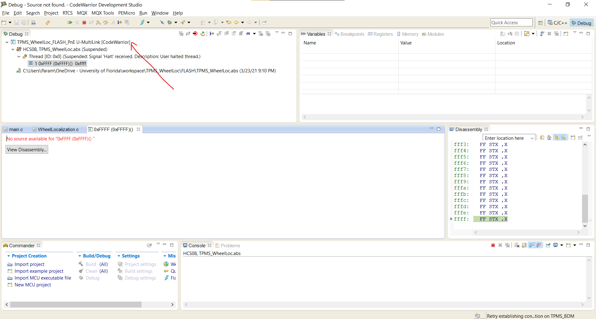Open the Open Console dropdown arrow
Screen dimensions: 596x319
pyautogui.click(x=575, y=245)
